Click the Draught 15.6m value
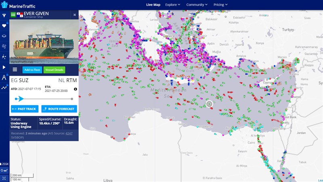The height and width of the screenshot is (182, 323). (69, 123)
